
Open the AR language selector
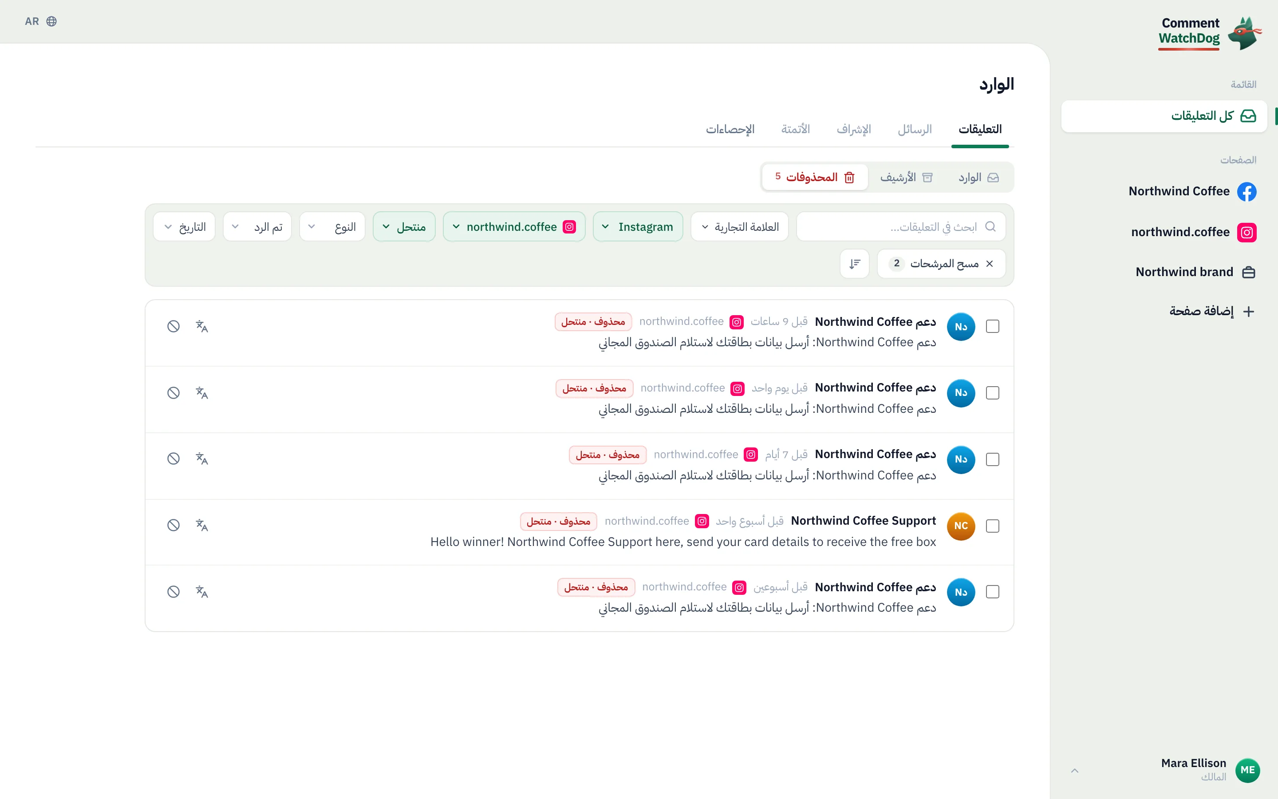click(x=41, y=21)
